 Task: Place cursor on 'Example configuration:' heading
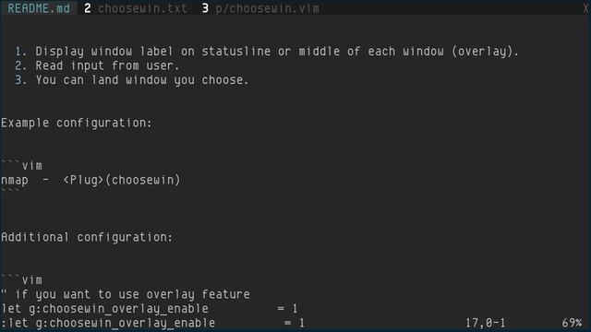tap(77, 123)
